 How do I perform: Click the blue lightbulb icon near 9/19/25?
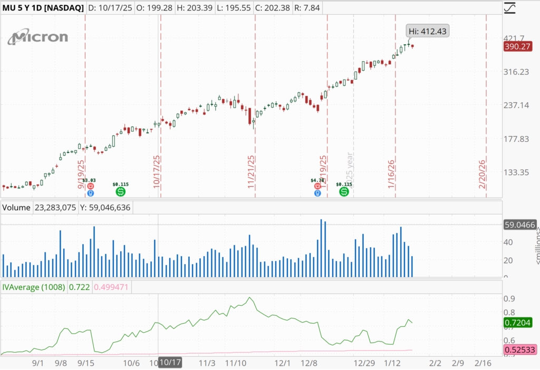pyautogui.click(x=91, y=193)
